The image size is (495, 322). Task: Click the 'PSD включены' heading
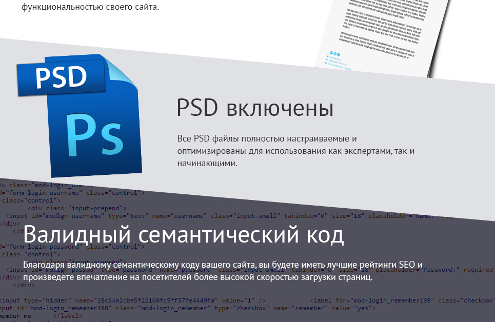255,108
